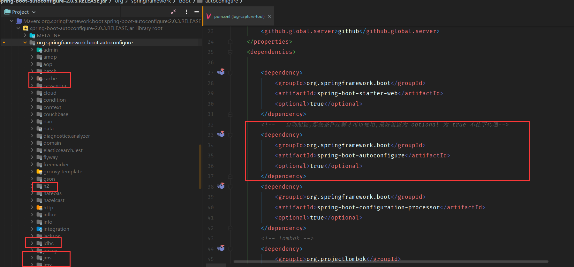Select the h2 package in tree
Screen dimensions: 574x267
click(x=46, y=186)
